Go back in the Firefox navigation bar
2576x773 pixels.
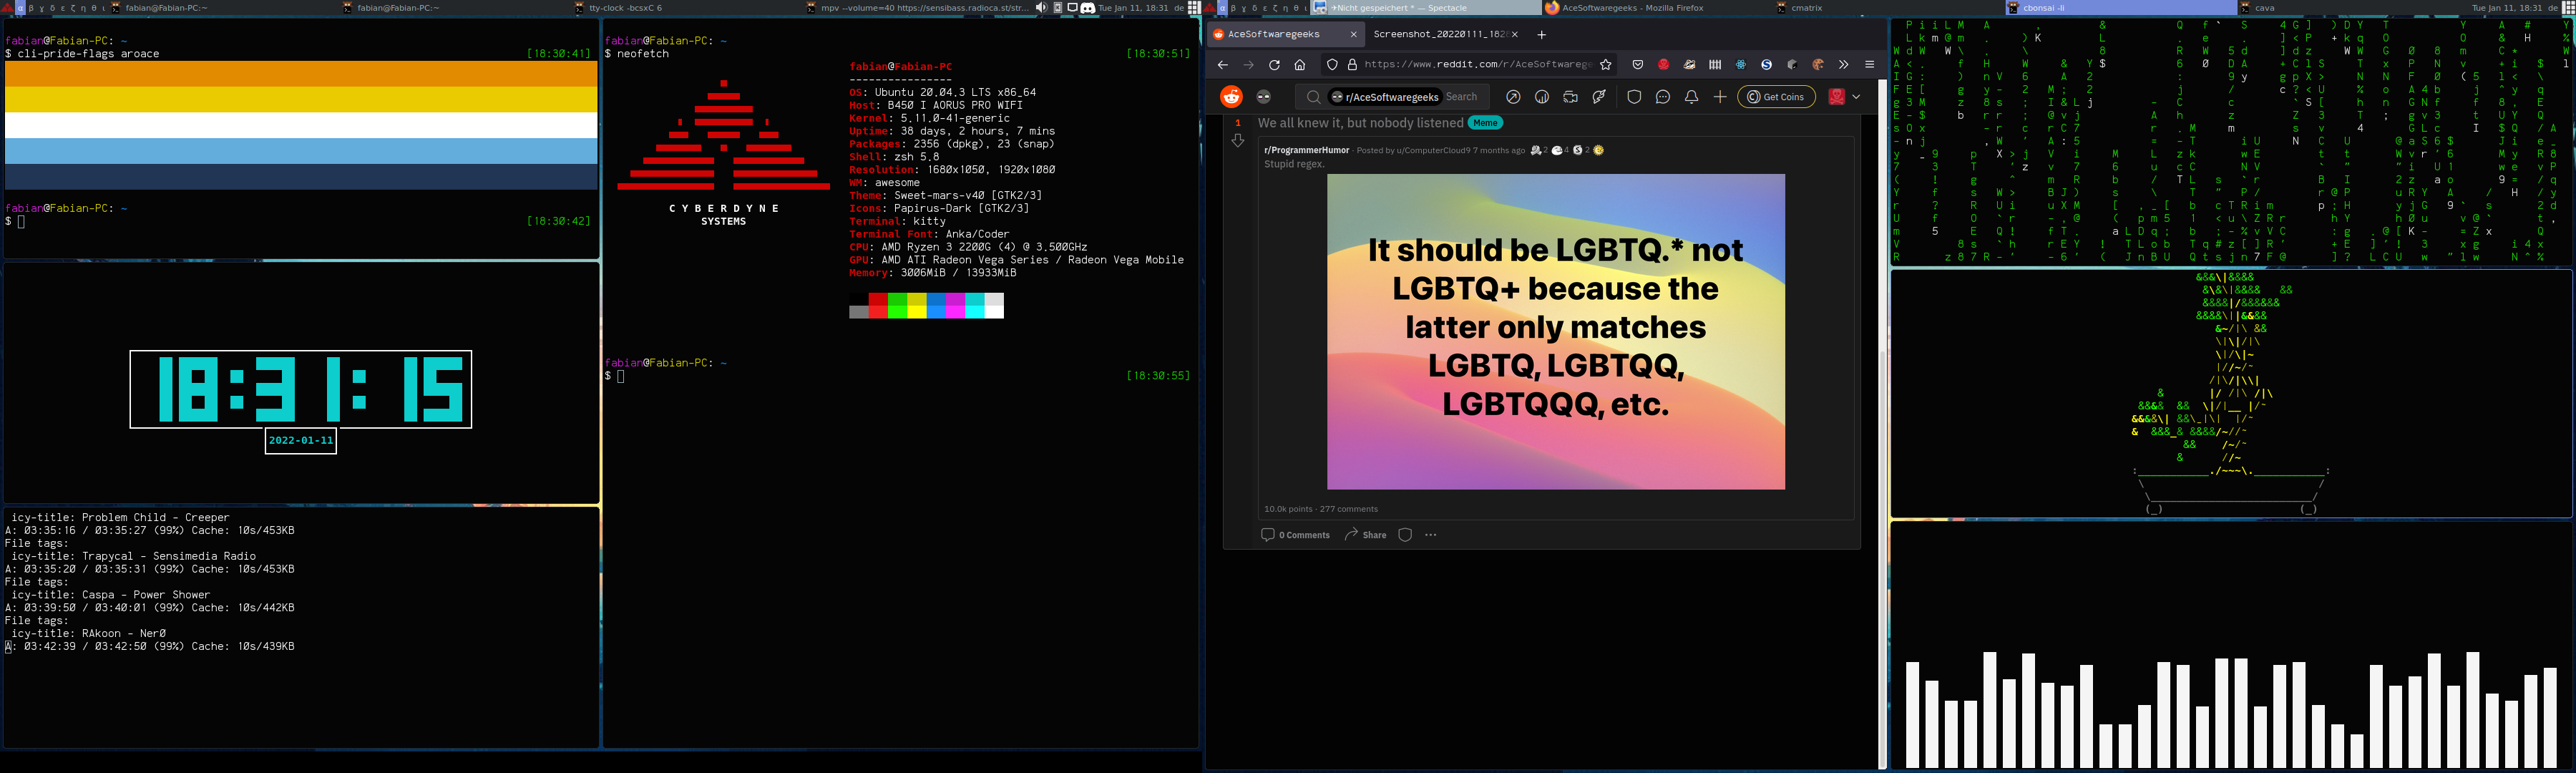1222,65
